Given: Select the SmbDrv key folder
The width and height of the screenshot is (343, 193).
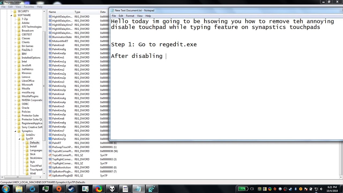Looking at the screenshot, I should tap(30, 135).
